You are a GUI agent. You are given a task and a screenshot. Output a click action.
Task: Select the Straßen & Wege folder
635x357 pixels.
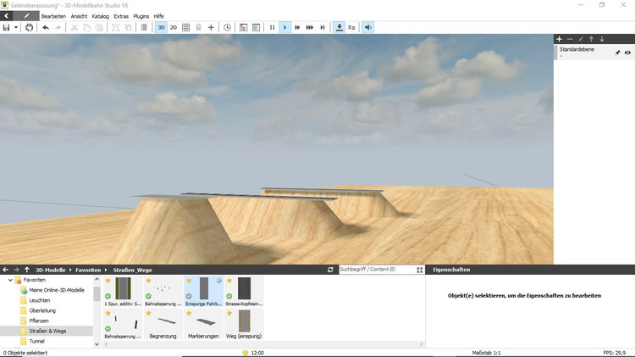[x=47, y=331]
